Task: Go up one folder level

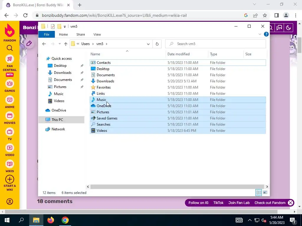Action: (x=66, y=44)
